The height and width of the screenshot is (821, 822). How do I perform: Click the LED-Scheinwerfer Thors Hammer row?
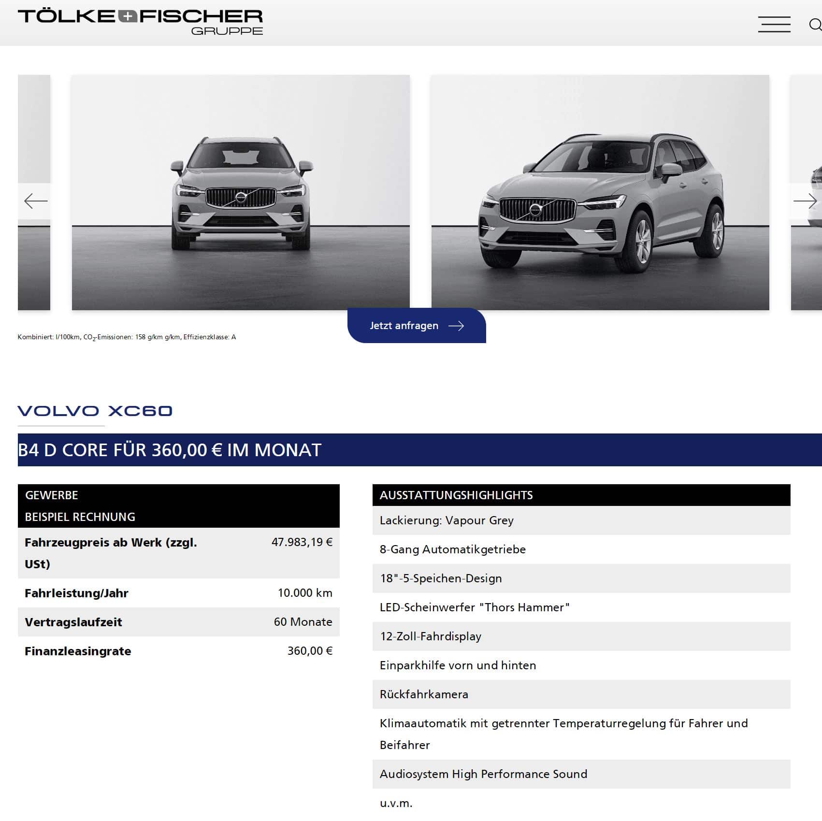pyautogui.click(x=581, y=607)
